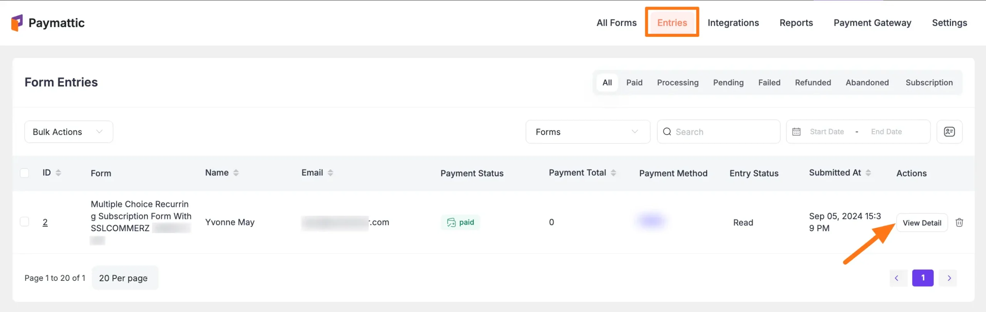Click the next page arrow
Screen dimensions: 986x312
point(949,278)
